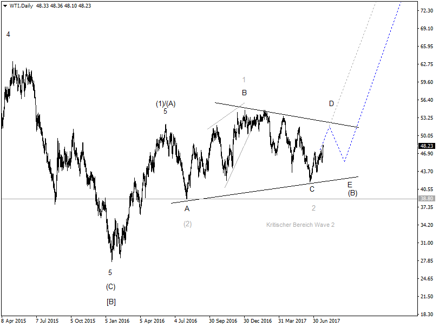Select the wave label D annotation

coord(331,102)
